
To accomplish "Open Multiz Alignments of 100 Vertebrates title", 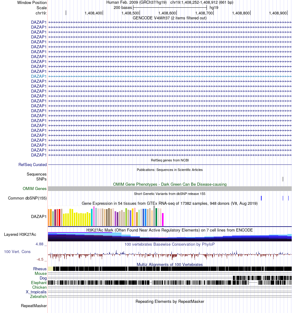I will pyautogui.click(x=170, y=264).
